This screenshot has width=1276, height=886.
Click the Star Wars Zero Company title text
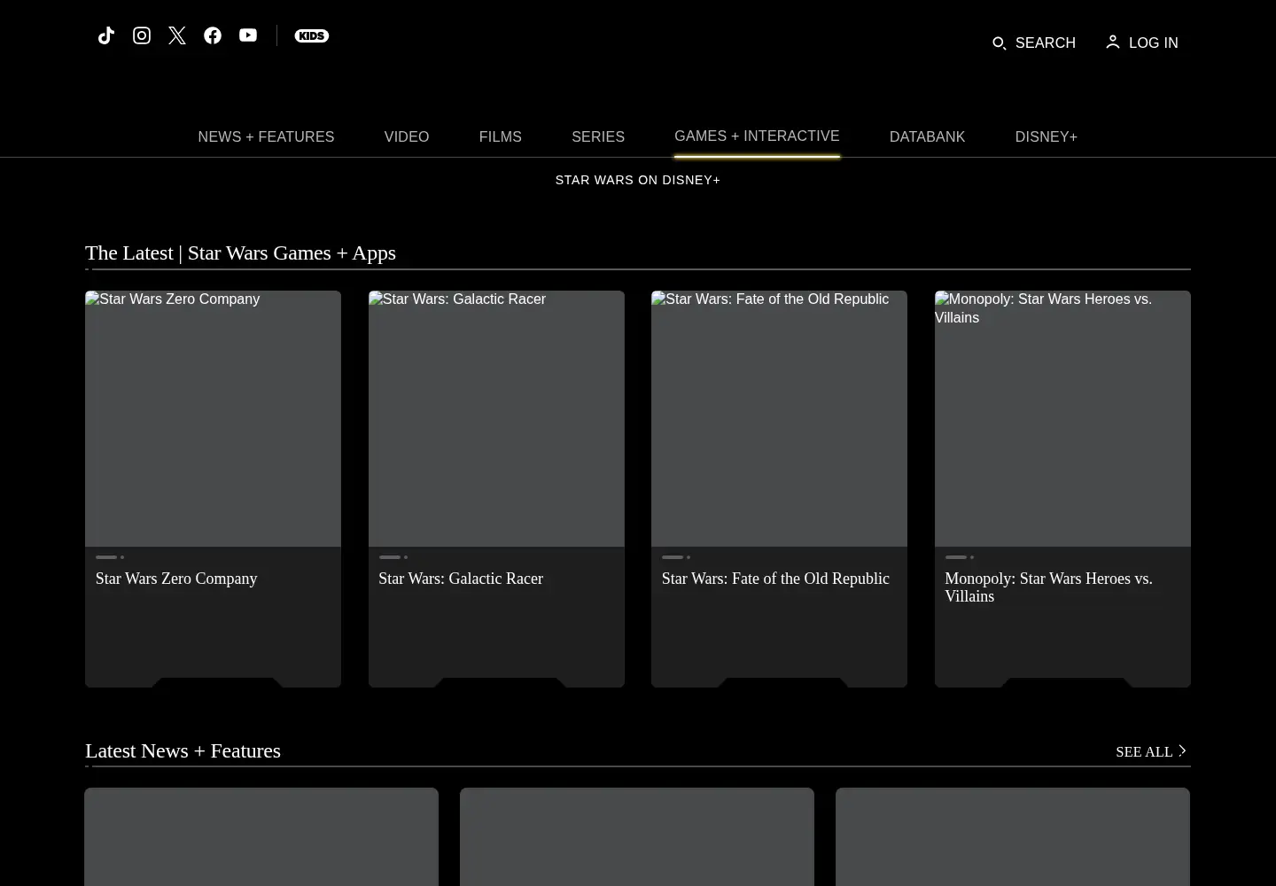point(176,579)
